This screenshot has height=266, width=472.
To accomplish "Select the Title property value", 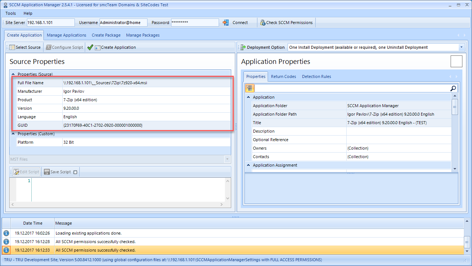I will (x=387, y=123).
